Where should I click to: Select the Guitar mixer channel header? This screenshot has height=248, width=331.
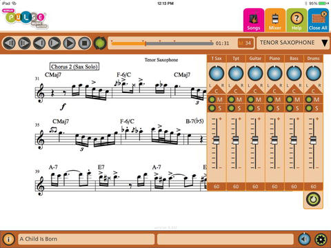pyautogui.click(x=255, y=59)
